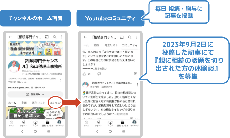The image size is (230, 138).
Task: Tap Android back button in left phone
Action: coord(22,132)
